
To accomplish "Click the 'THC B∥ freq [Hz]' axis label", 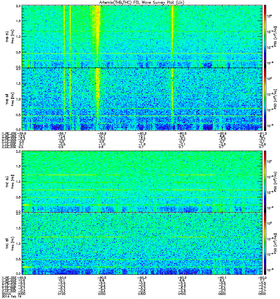I will pyautogui.click(x=10, y=244).
